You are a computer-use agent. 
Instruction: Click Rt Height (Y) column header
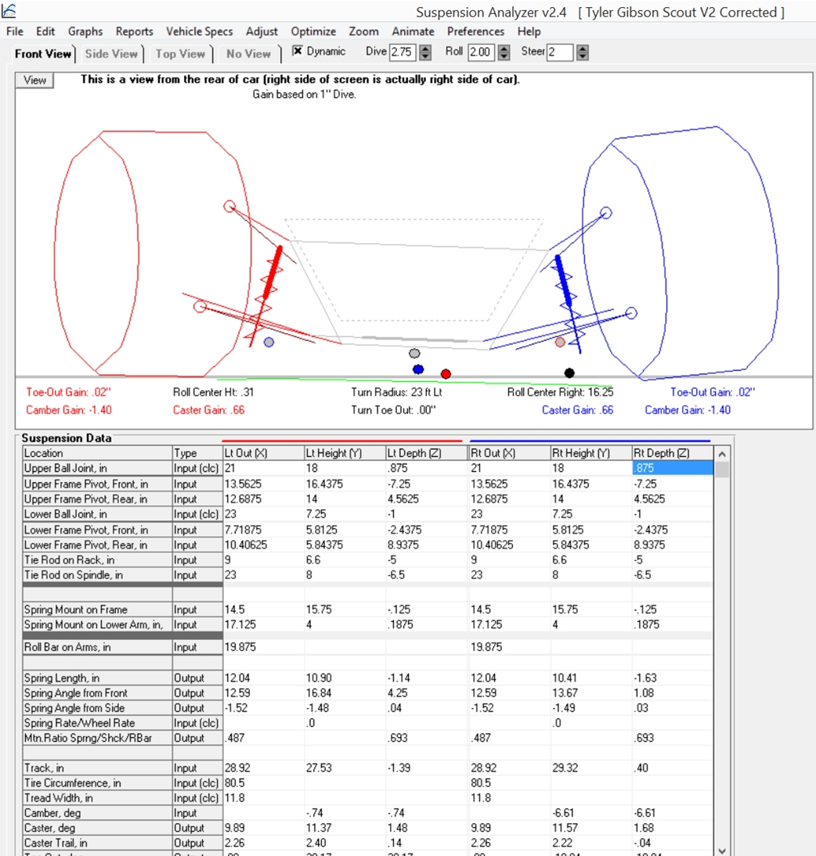(x=591, y=453)
